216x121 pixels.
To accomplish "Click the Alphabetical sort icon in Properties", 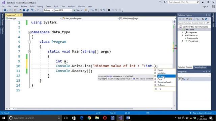I will 184,79.
